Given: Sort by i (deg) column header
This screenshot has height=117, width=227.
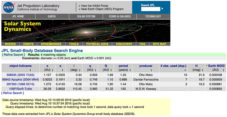Looking at the screenshot, I should [x=74, y=66].
